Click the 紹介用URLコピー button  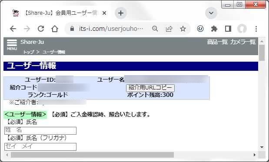coord(150,88)
